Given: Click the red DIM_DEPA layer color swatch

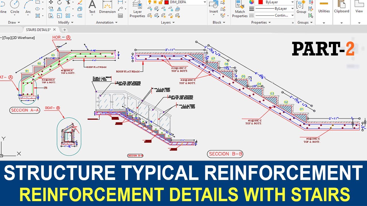Looking at the screenshot, I should [166, 2].
